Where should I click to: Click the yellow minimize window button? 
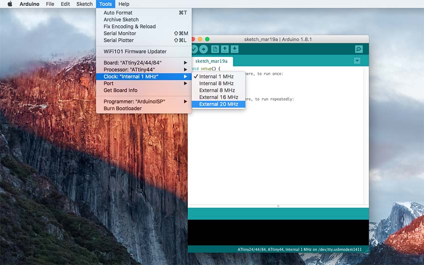(200, 39)
